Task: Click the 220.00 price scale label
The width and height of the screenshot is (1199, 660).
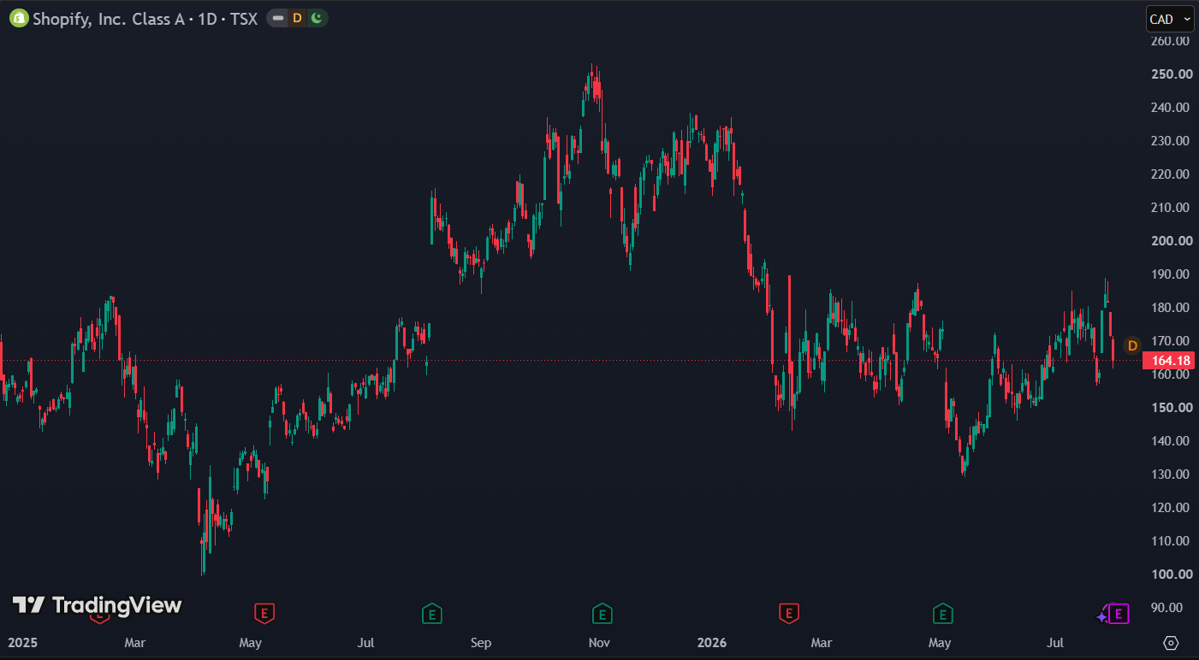Action: [x=1172, y=174]
